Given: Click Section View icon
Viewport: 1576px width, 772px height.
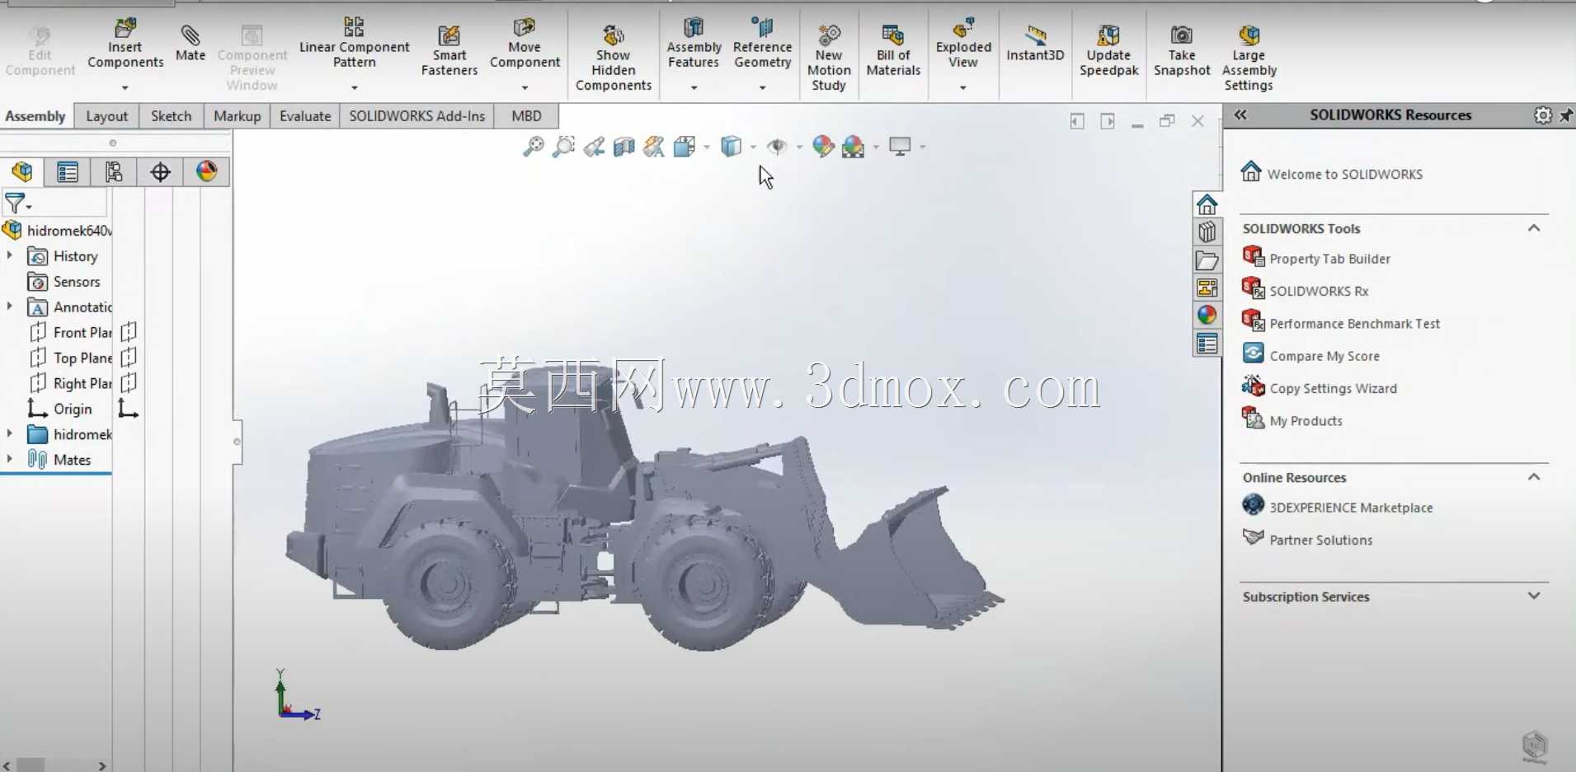Looking at the screenshot, I should click(624, 147).
